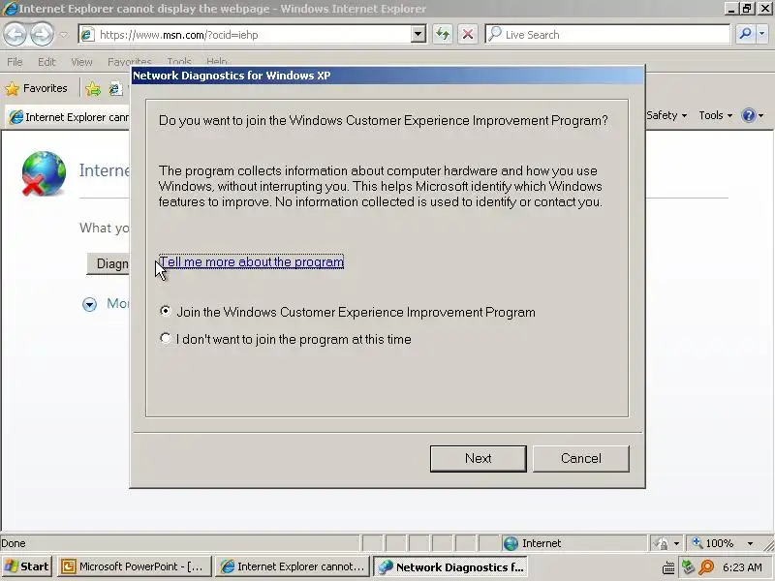Click Add to Favorites Bar icon
This screenshot has height=581, width=775.
tap(92, 89)
